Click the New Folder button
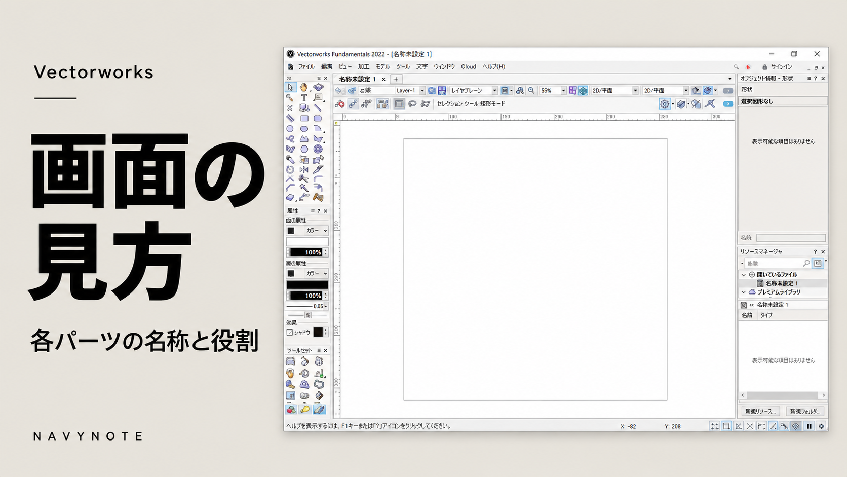Screen dimensions: 847x477 [x=805, y=411]
